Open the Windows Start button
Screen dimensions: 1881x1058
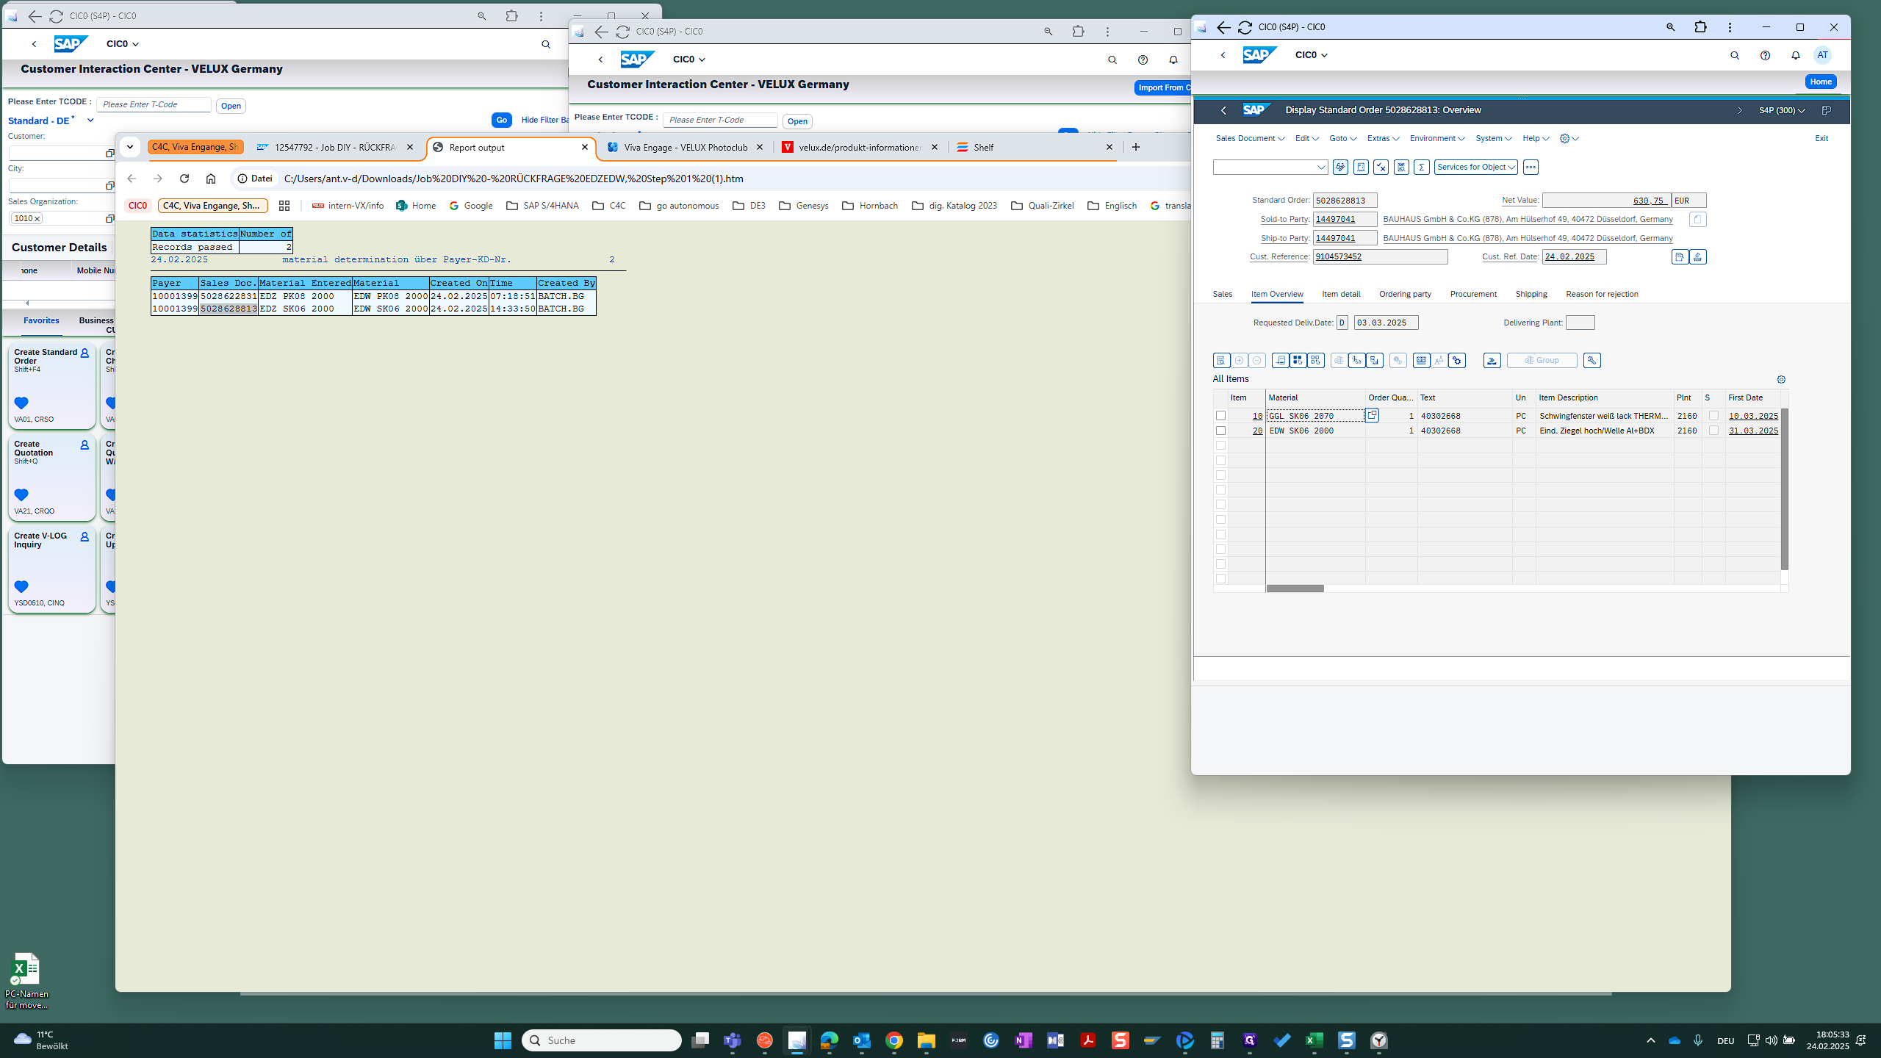tap(503, 1040)
